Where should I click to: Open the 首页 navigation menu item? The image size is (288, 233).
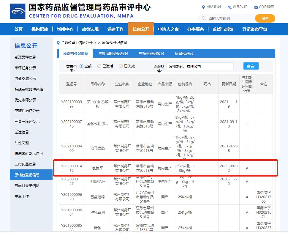click(18, 29)
